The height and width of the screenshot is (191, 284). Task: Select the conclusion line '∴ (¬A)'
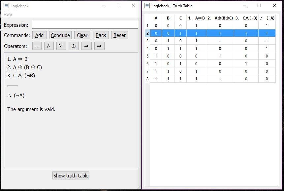pos(16,95)
